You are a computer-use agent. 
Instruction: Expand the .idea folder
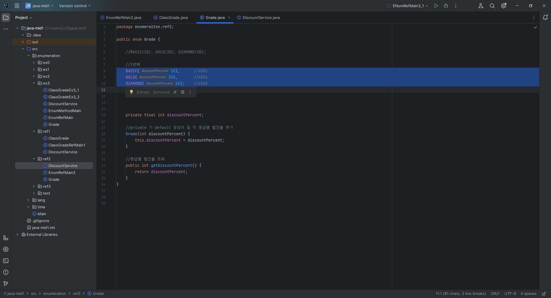pyautogui.click(x=23, y=35)
